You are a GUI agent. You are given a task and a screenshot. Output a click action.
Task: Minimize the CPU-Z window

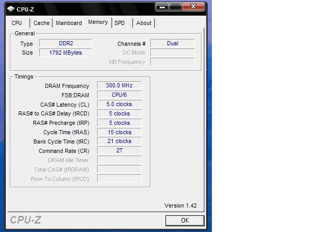coord(163,6)
